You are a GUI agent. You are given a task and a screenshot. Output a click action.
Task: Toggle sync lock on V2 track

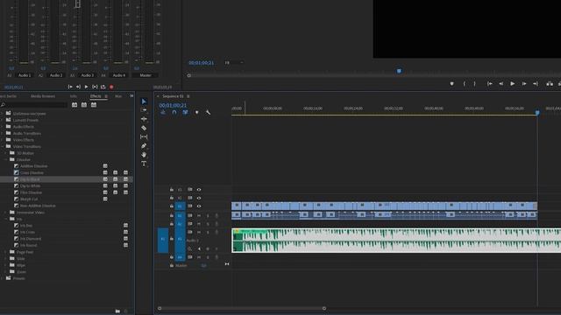pyautogui.click(x=190, y=198)
